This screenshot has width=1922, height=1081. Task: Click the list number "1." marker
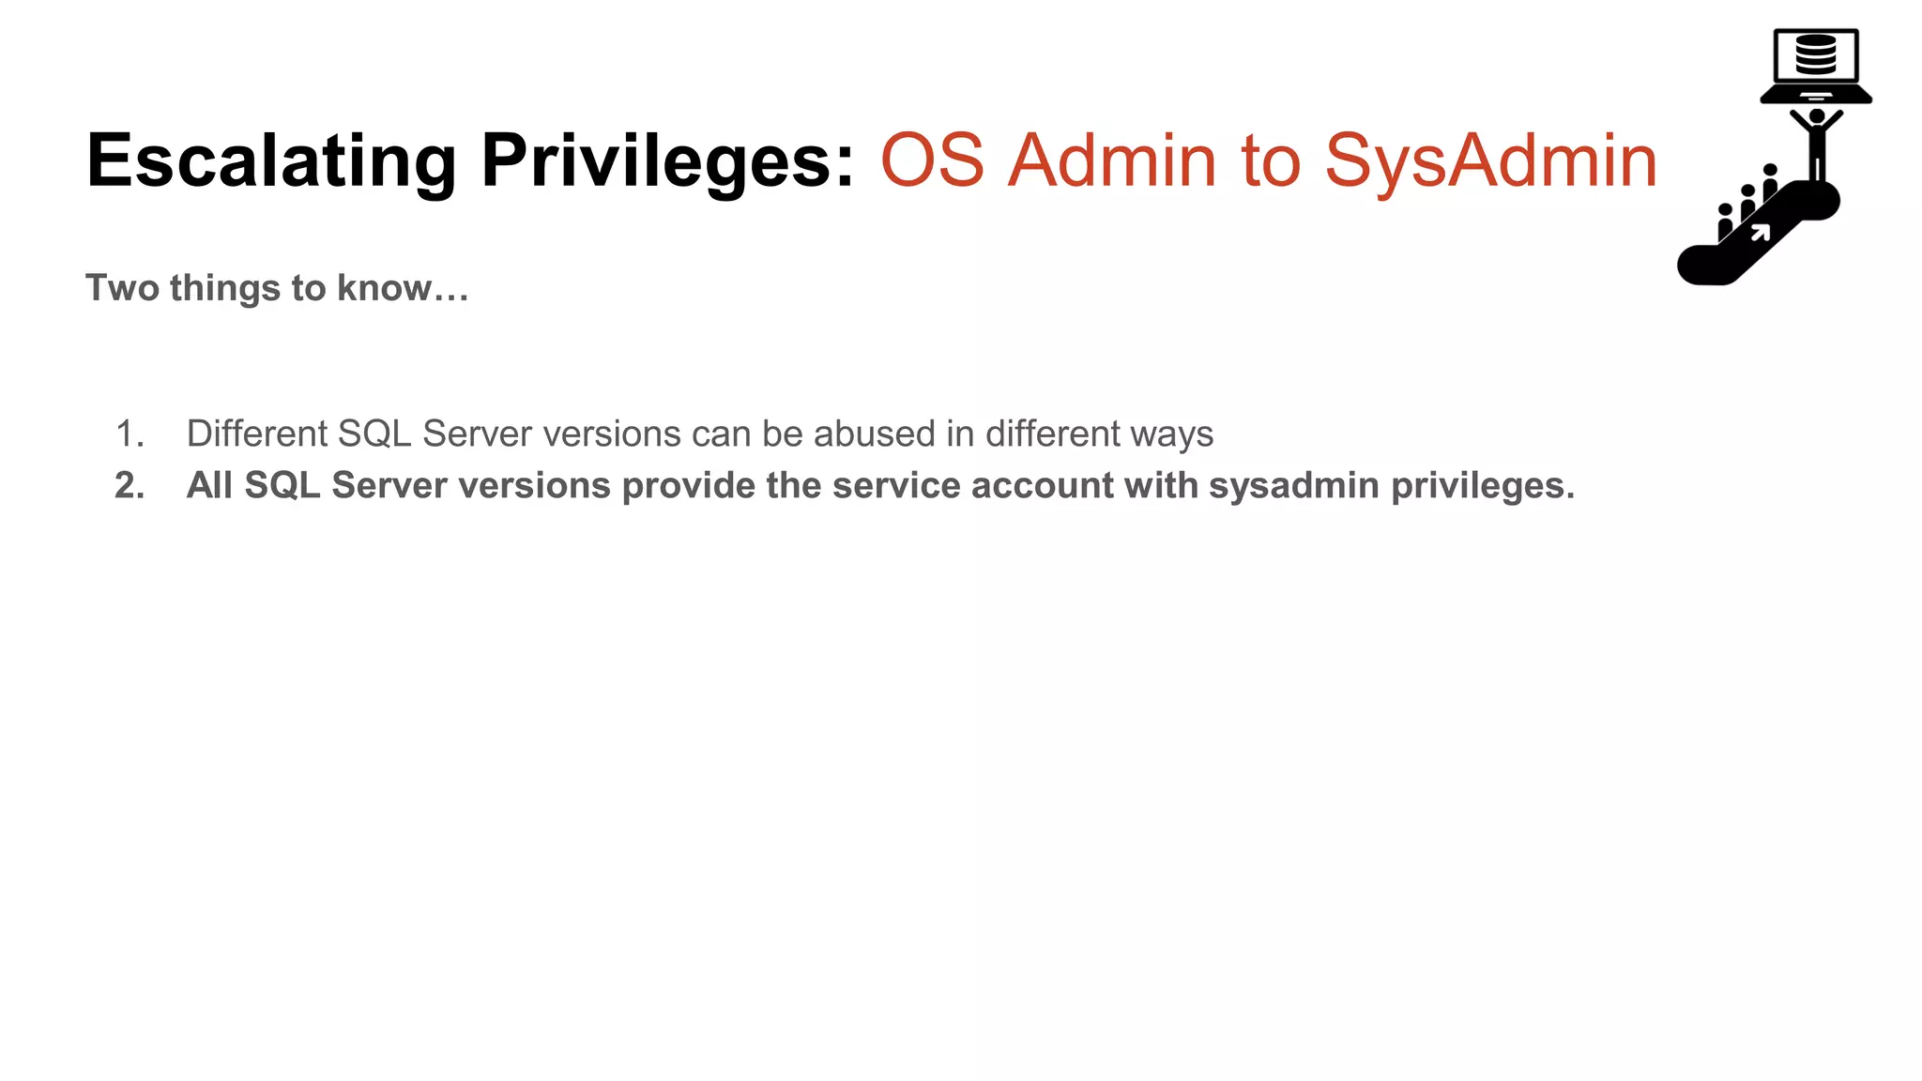coord(130,434)
